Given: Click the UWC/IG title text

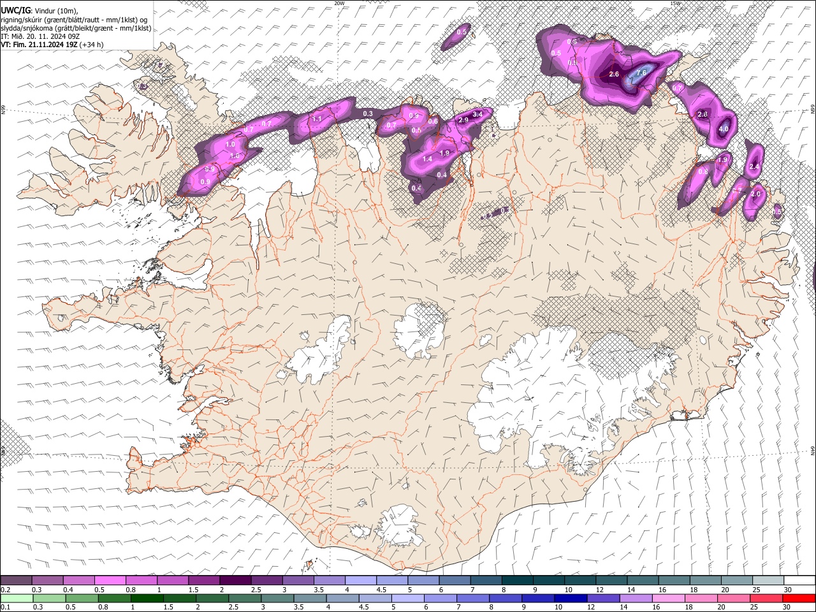Looking at the screenshot, I should tap(15, 10).
